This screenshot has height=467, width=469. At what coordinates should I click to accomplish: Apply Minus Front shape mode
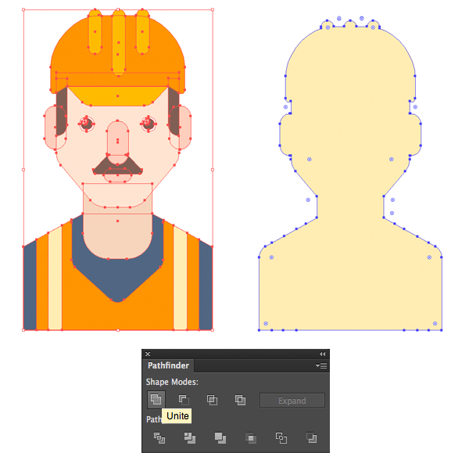[x=184, y=400]
